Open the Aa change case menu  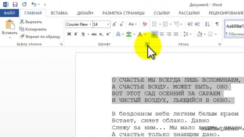(x=132, y=24)
